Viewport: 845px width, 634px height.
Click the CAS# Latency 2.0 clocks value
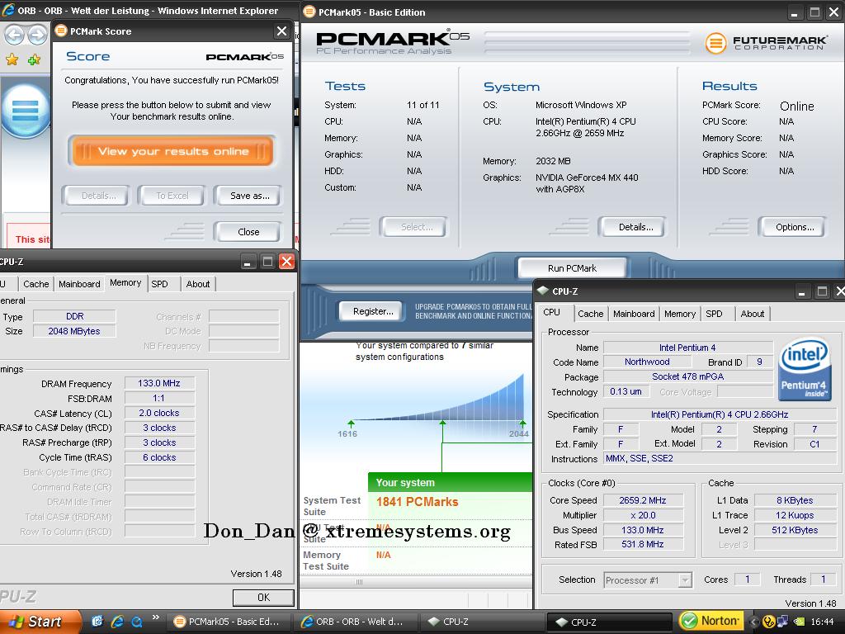[x=159, y=413]
